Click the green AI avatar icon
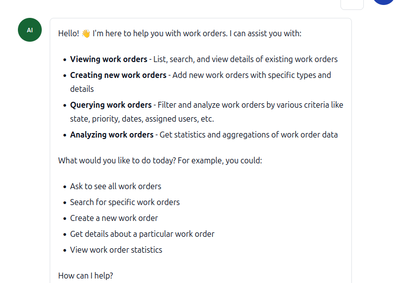Screen dimensions: 415x283 click(x=30, y=30)
